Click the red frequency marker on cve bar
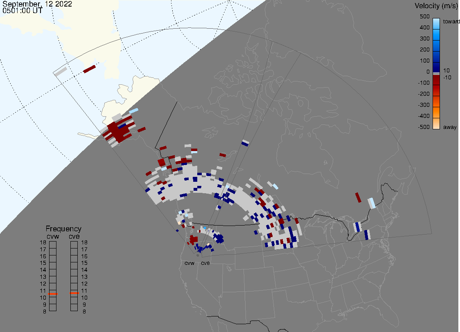Screen dimensions: 460x332 coord(74,293)
